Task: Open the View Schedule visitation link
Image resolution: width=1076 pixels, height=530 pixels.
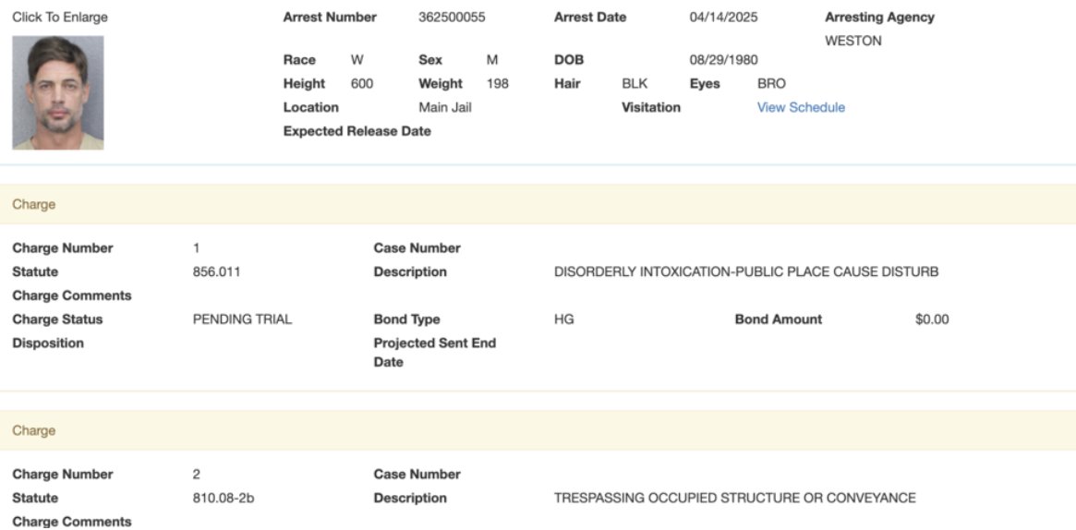Action: coord(801,107)
